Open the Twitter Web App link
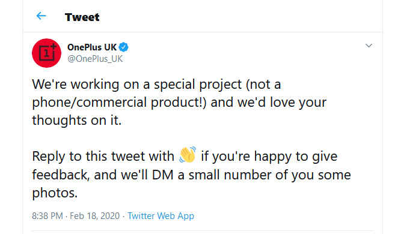The image size is (395, 234). point(161,216)
